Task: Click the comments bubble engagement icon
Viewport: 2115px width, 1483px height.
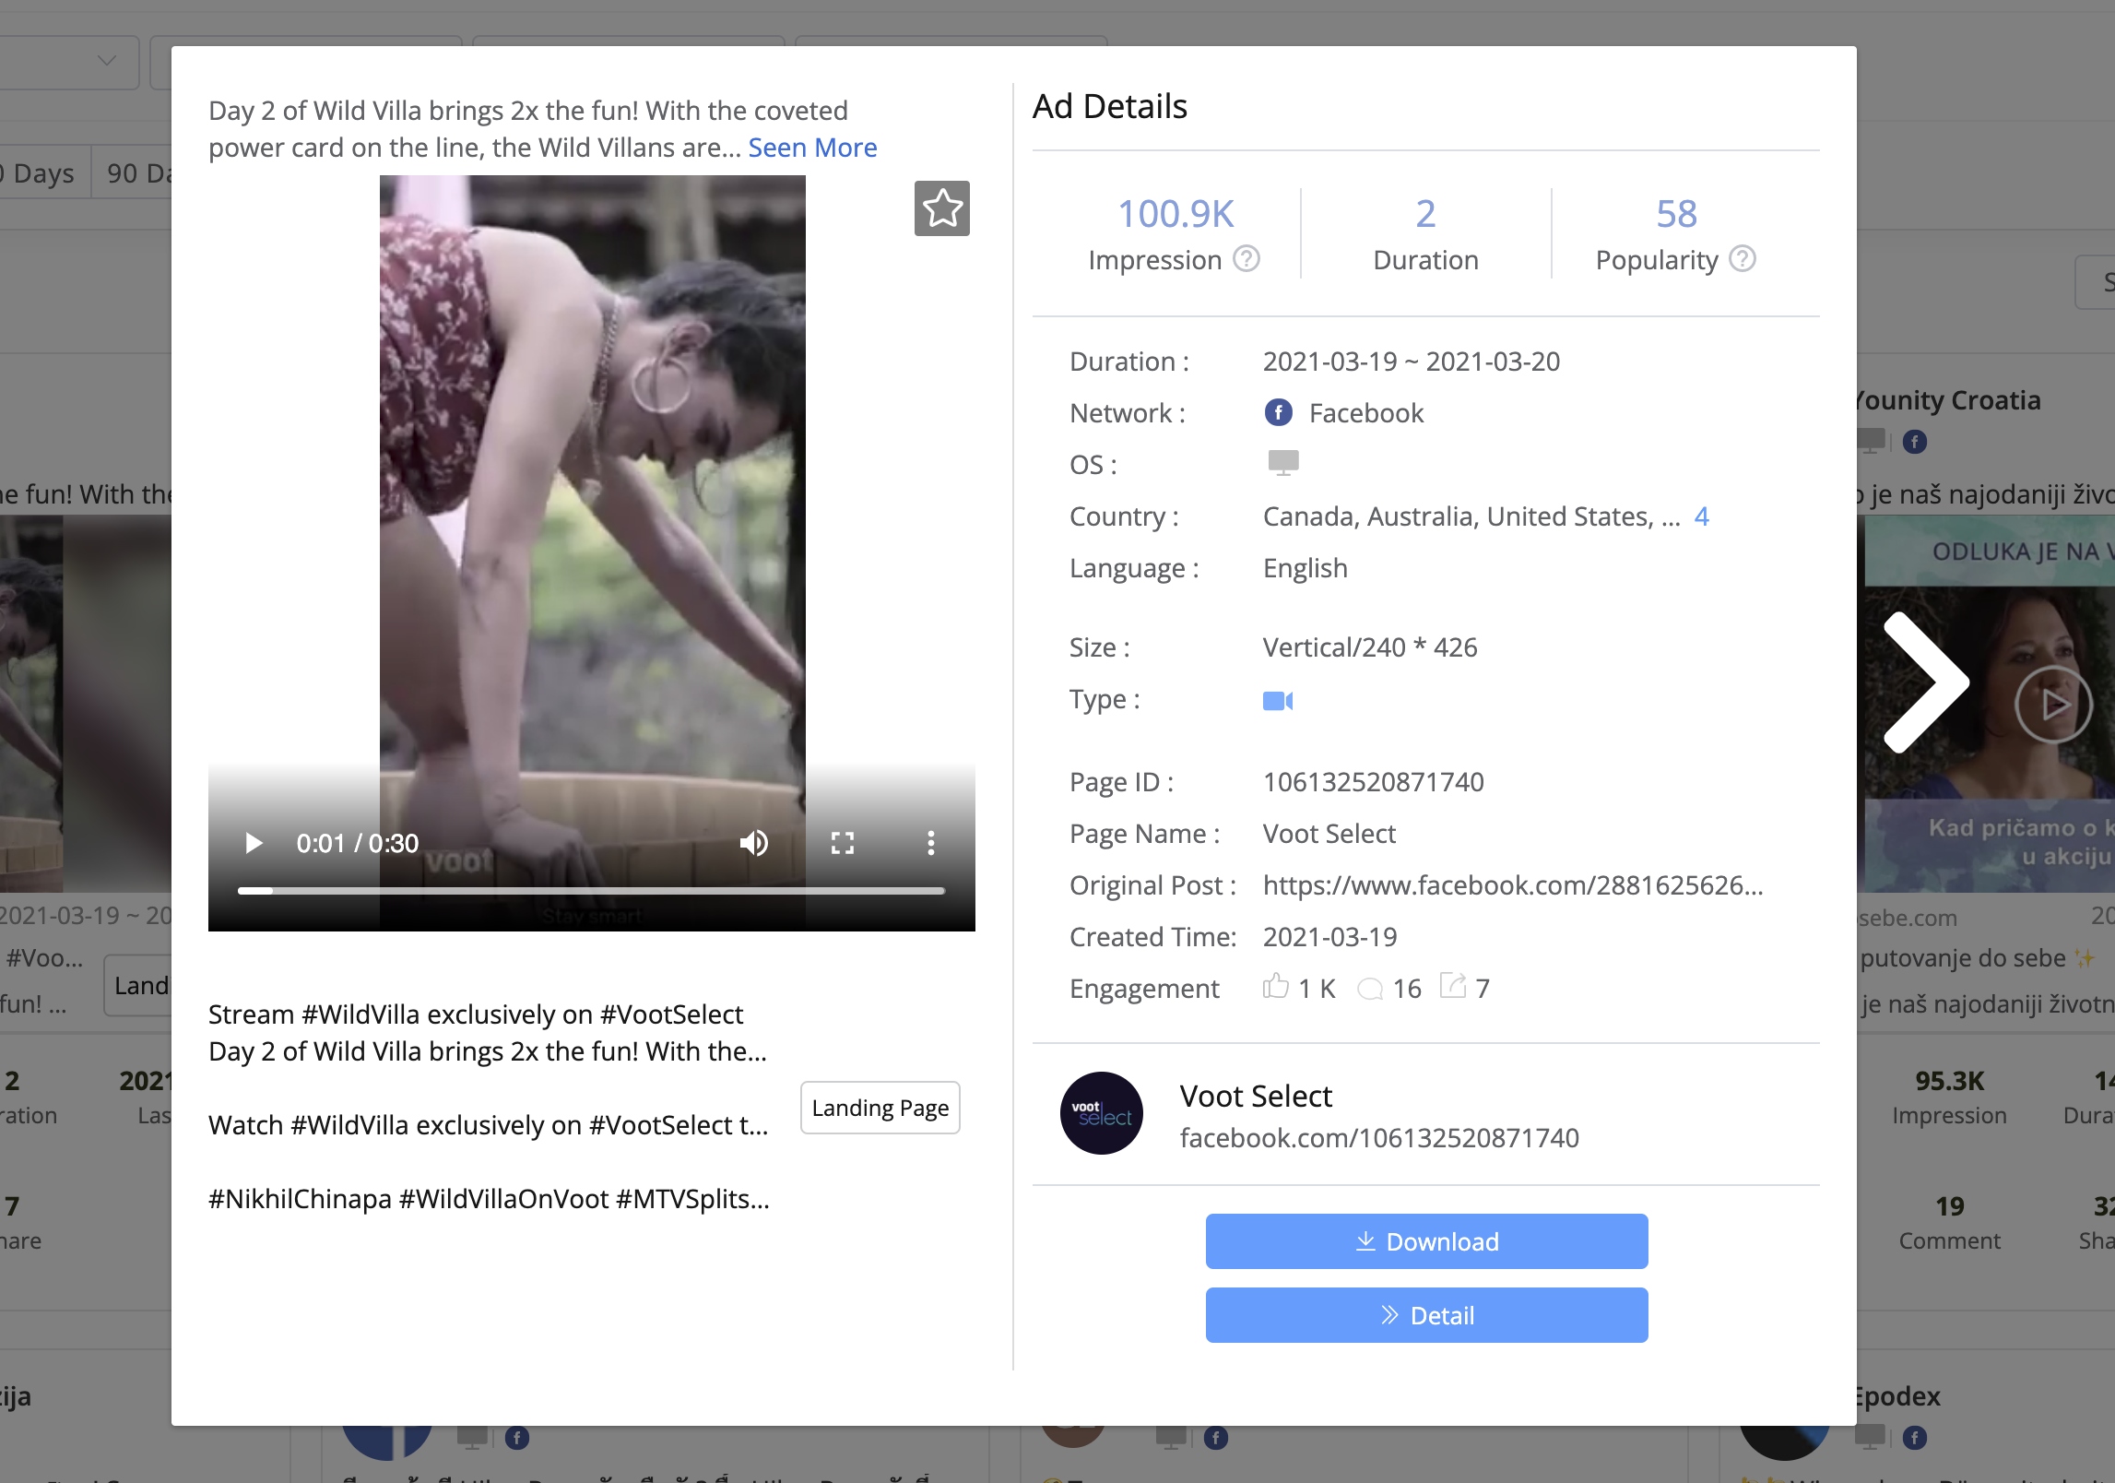Action: 1370,989
